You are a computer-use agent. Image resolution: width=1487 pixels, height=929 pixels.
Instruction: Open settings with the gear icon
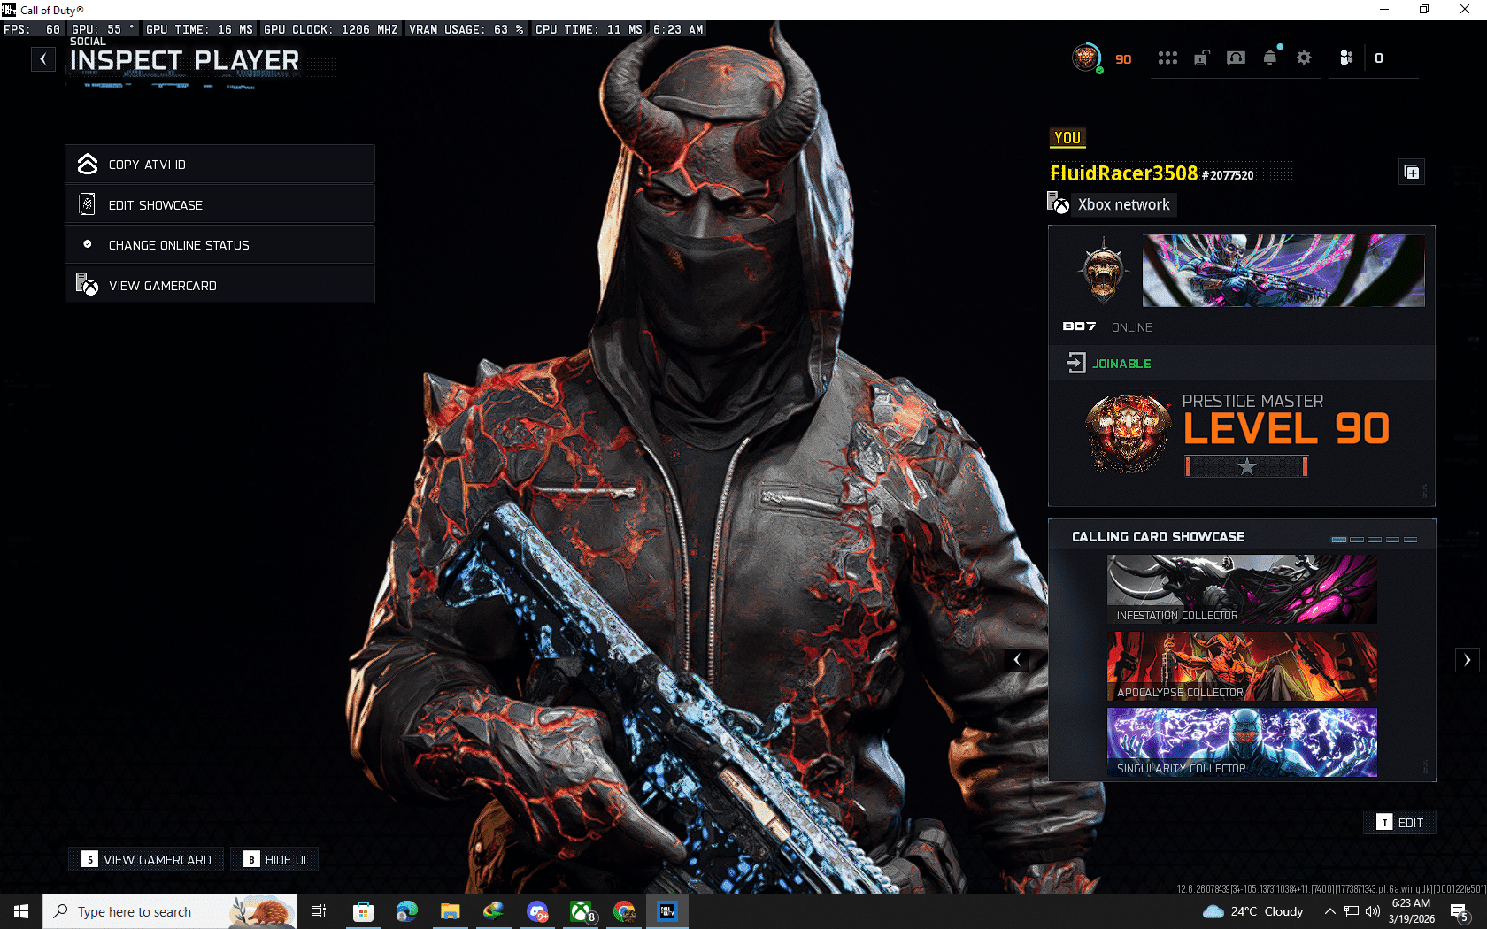click(x=1304, y=58)
